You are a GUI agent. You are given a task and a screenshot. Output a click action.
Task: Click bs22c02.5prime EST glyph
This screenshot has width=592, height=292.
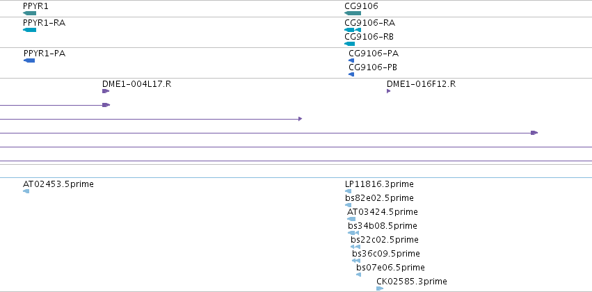click(355, 247)
